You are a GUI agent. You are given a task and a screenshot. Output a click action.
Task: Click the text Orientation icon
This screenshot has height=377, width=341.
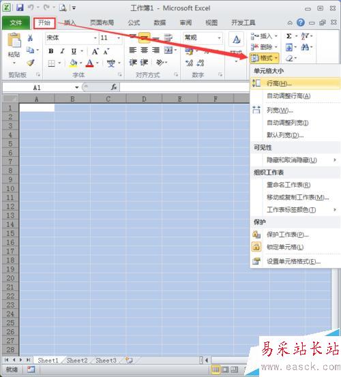(x=160, y=63)
